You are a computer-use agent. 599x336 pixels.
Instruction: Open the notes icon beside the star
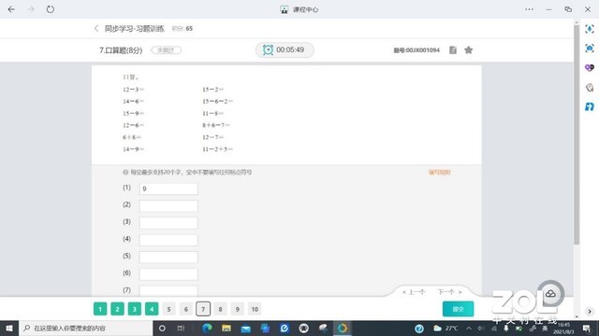tap(453, 49)
